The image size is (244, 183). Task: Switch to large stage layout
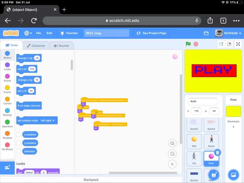pos(229,44)
